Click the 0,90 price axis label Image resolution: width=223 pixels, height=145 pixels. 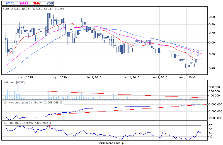pyautogui.click(x=212, y=17)
